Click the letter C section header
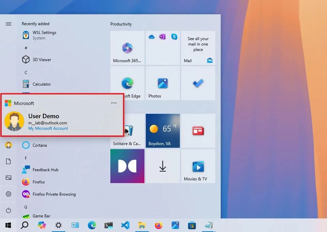Viewport: 327px width, 232px height. click(x=26, y=73)
